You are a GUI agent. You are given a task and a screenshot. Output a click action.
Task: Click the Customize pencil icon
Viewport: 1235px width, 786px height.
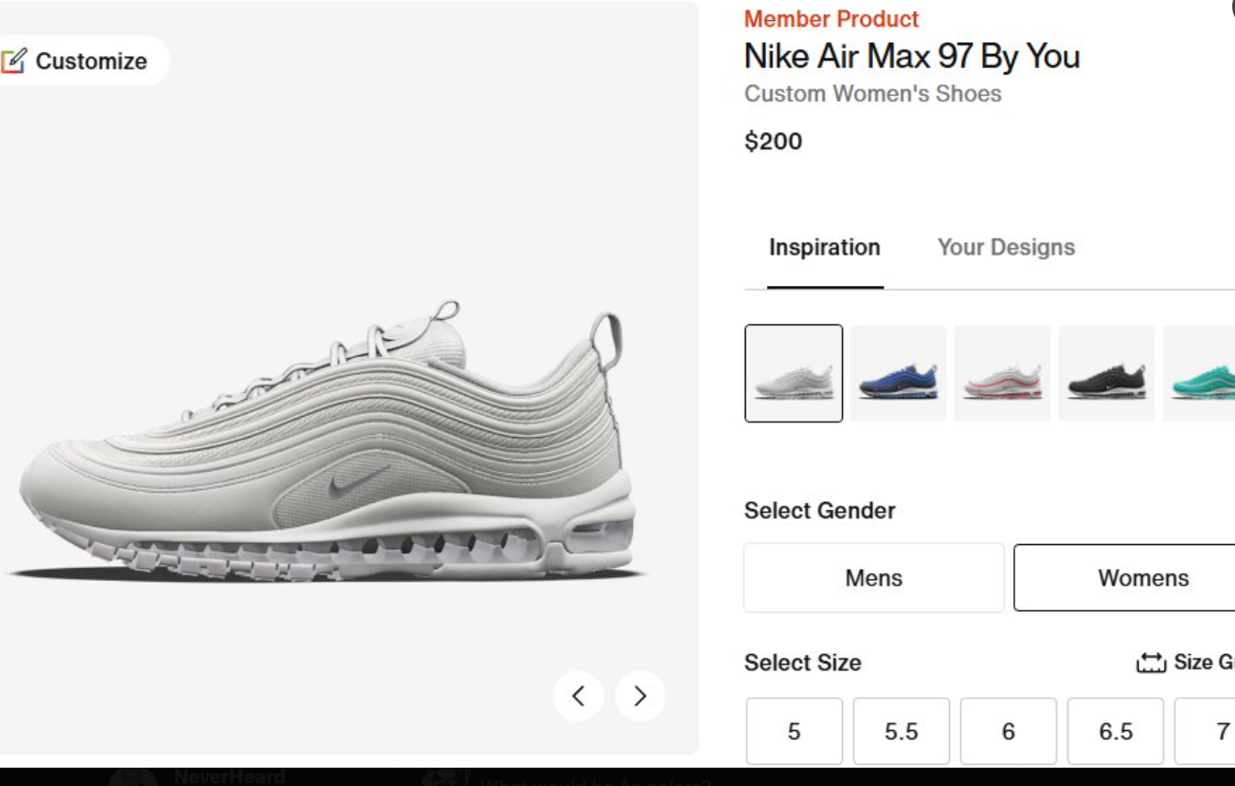click(x=13, y=61)
